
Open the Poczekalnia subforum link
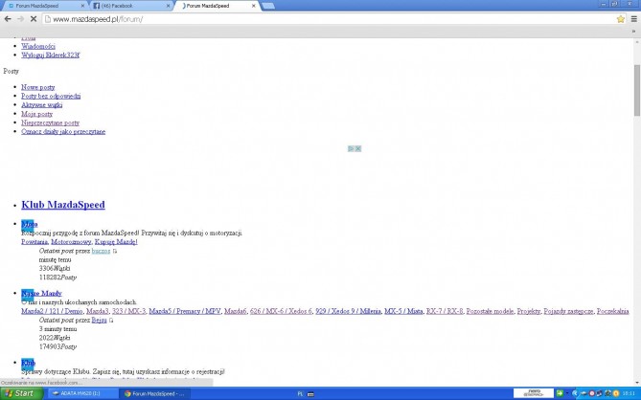pos(612,311)
